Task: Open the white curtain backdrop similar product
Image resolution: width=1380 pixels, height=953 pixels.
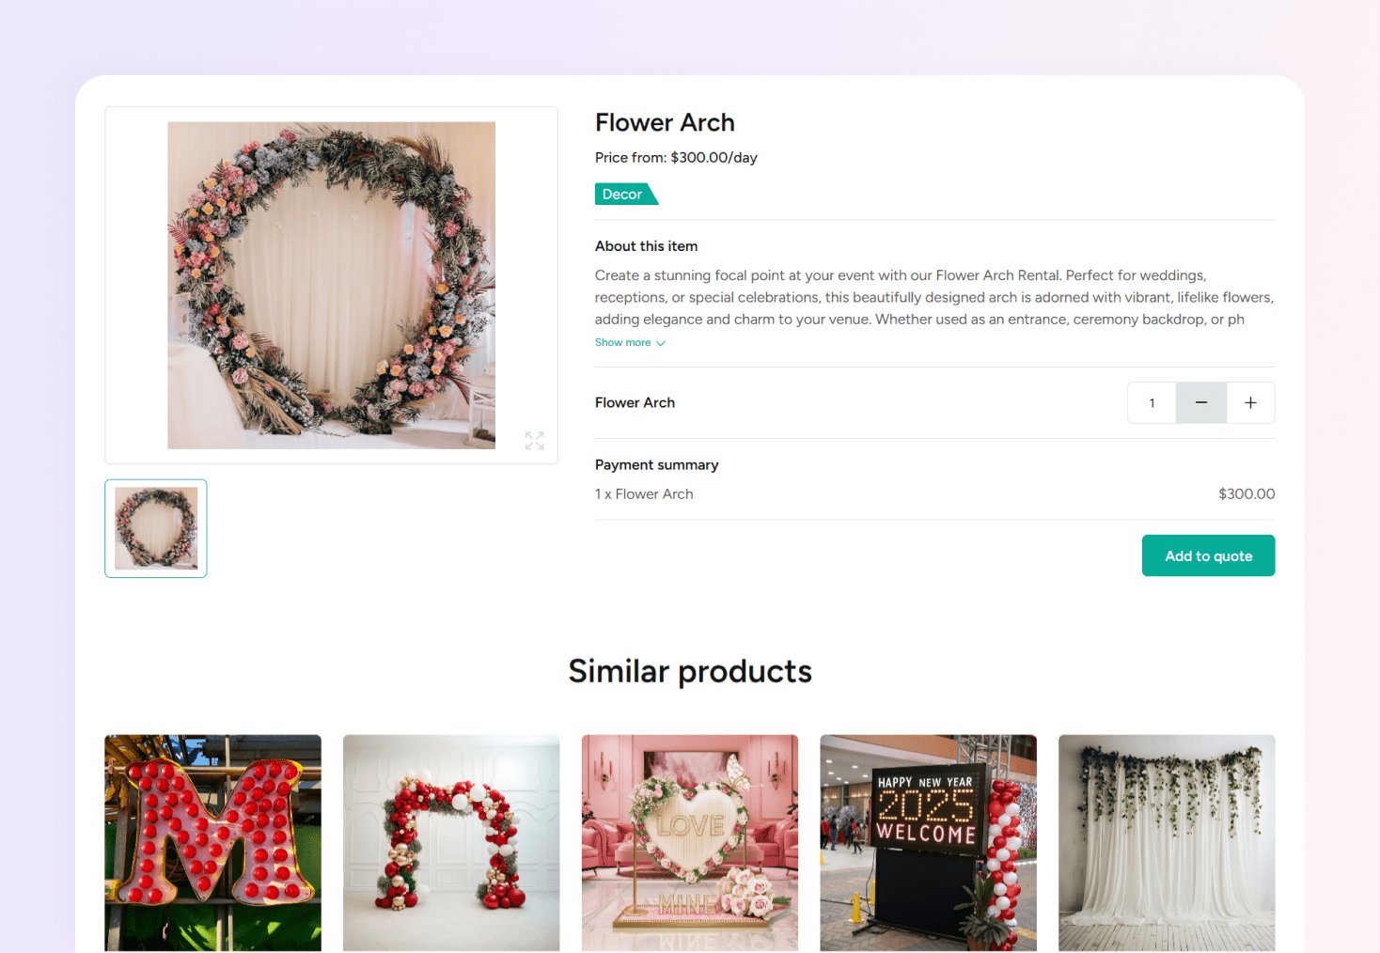Action: pyautogui.click(x=1166, y=842)
